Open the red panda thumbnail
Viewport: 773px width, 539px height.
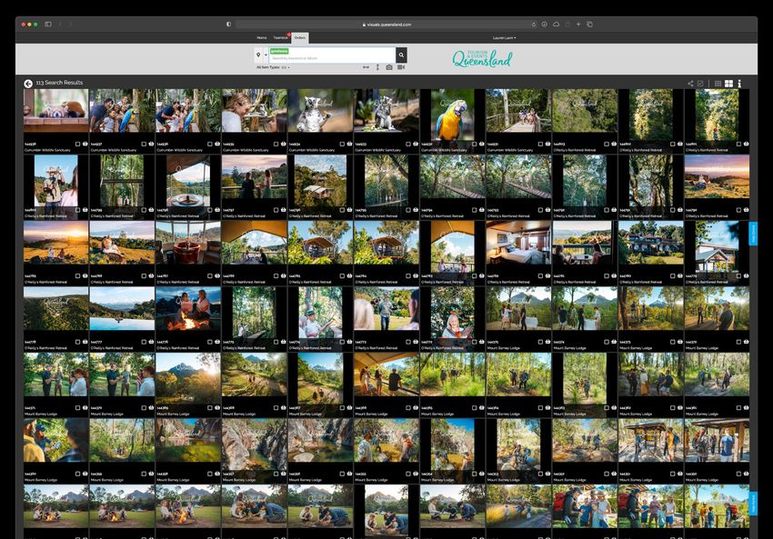click(x=56, y=110)
